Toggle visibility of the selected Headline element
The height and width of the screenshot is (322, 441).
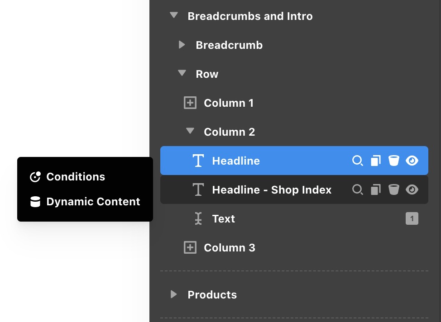(x=412, y=161)
